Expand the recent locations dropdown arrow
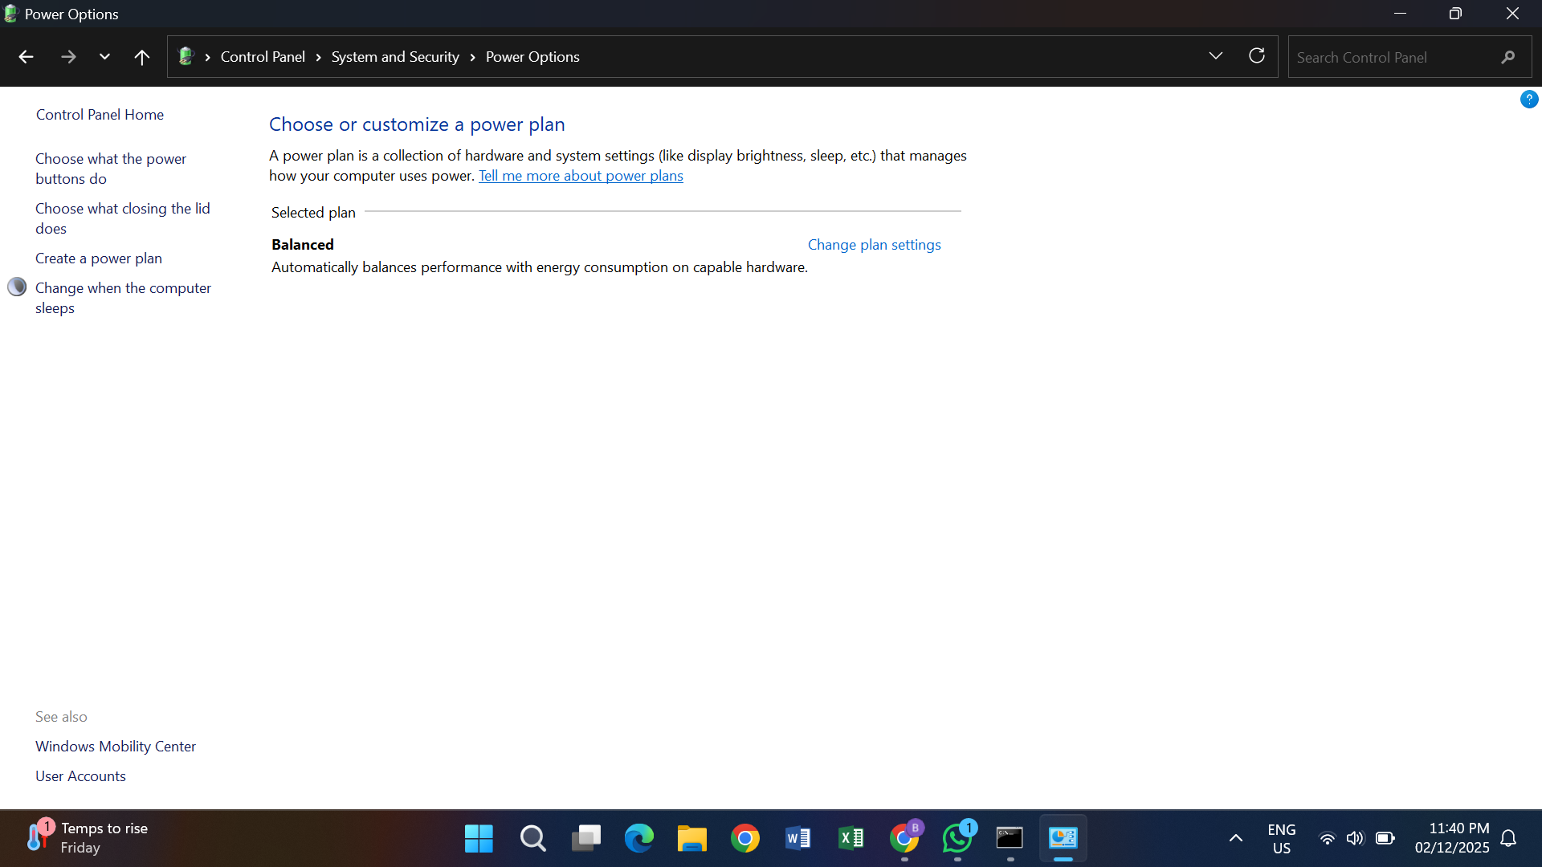The image size is (1542, 867). click(104, 56)
